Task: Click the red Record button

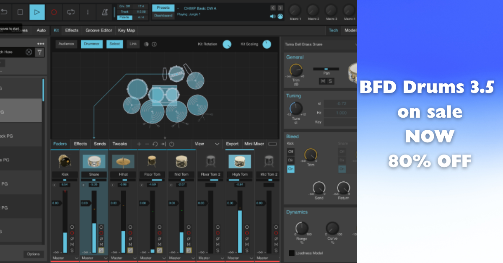Action: tap(54, 12)
